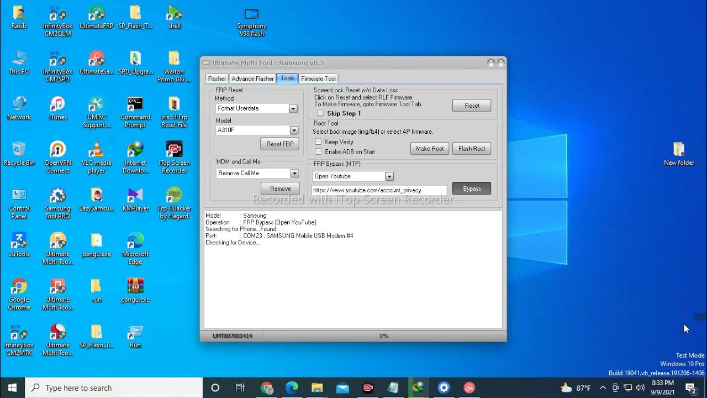Open UMTv2 Support desktop shortcut

[96, 112]
